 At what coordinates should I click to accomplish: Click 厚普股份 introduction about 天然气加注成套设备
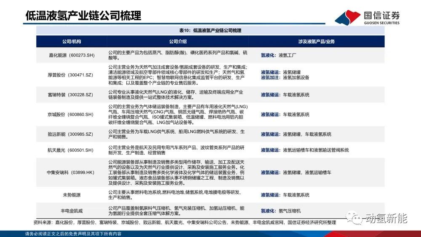click(x=178, y=75)
